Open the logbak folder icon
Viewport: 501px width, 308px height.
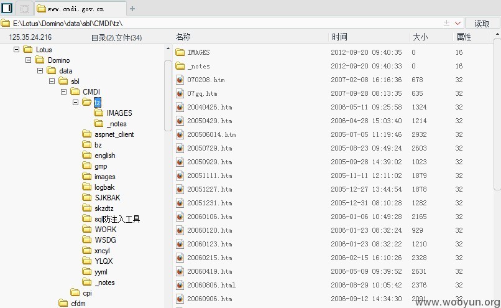click(x=86, y=187)
